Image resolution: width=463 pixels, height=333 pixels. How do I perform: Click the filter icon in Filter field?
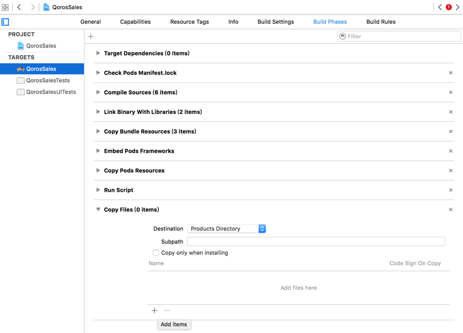coord(343,36)
